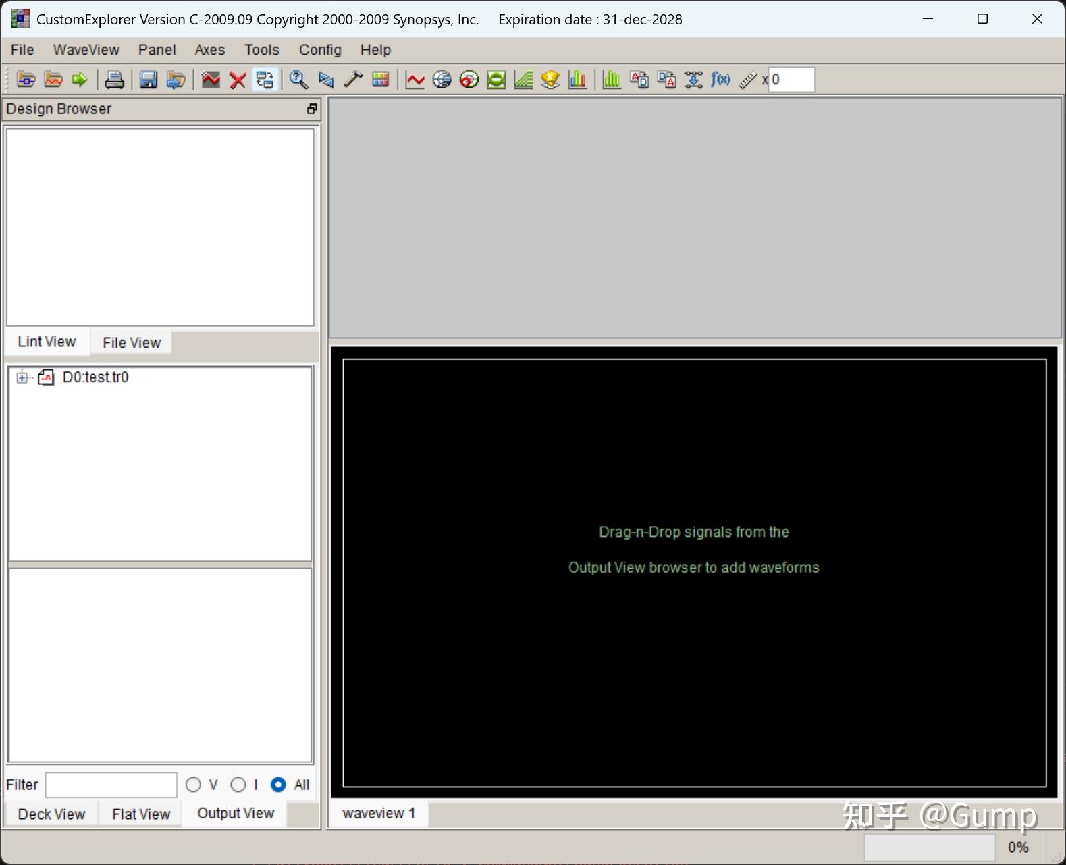Undock the Design Browser panel
1066x865 pixels.
click(312, 109)
